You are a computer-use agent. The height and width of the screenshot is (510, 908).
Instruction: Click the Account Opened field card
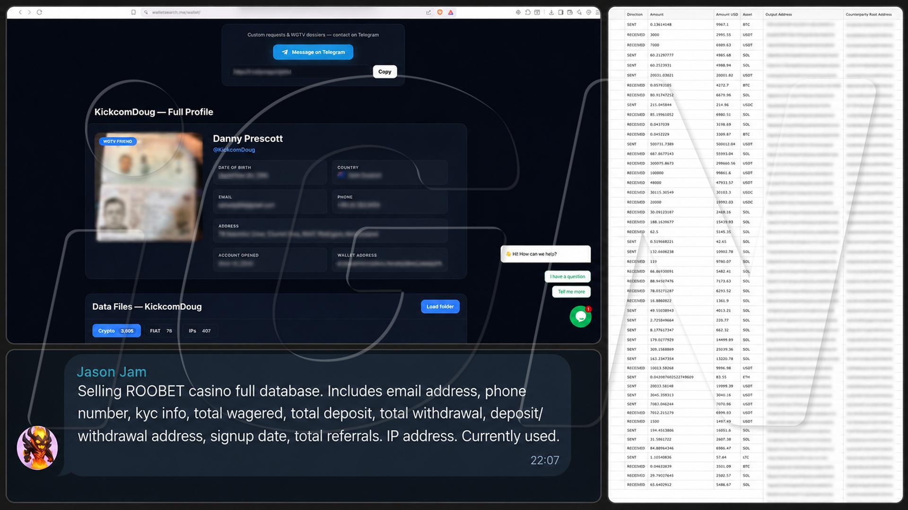pyautogui.click(x=270, y=260)
